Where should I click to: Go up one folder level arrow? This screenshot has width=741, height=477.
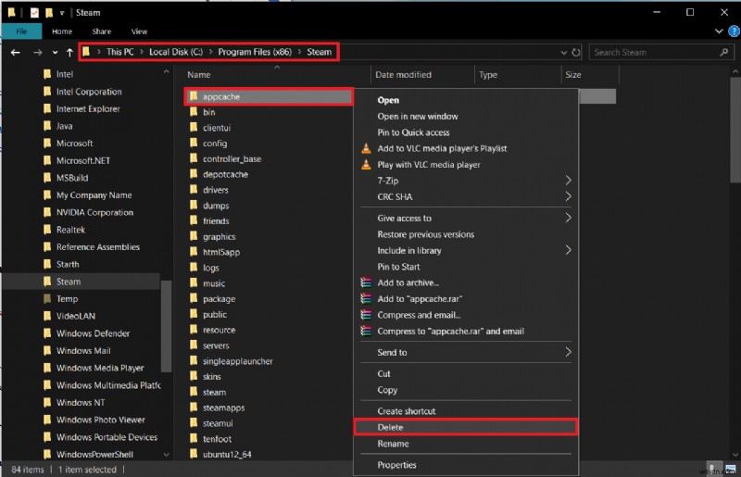coord(70,53)
